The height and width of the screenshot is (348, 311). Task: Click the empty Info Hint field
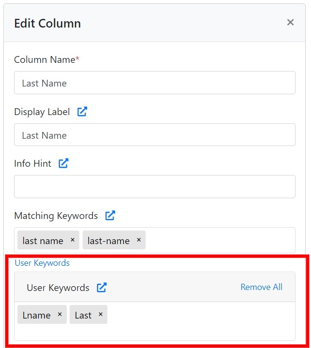tap(155, 187)
